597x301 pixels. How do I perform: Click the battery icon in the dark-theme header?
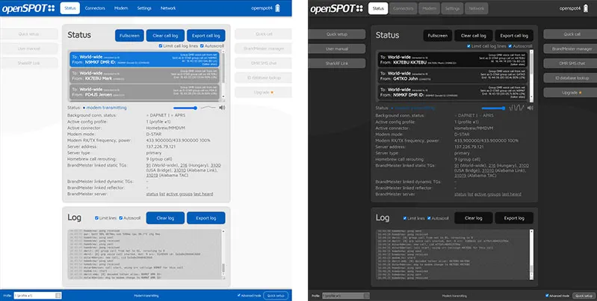[x=586, y=8]
